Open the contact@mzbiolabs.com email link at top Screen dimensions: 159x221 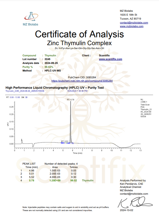tap(134, 23)
